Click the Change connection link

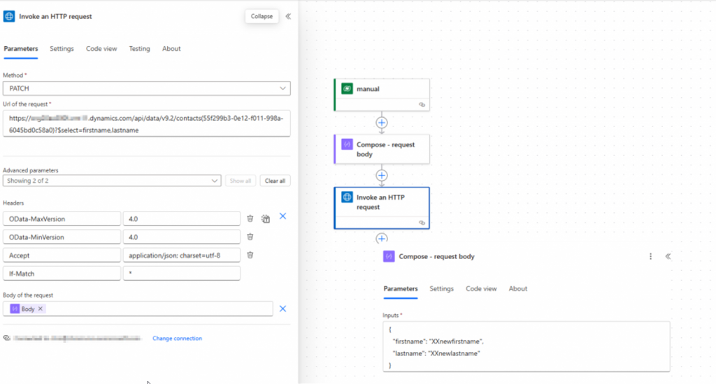coord(177,339)
